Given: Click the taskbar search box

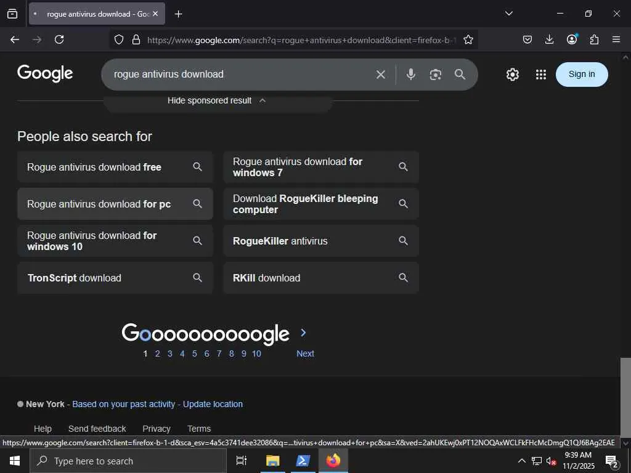Looking at the screenshot, I should pyautogui.click(x=128, y=461).
